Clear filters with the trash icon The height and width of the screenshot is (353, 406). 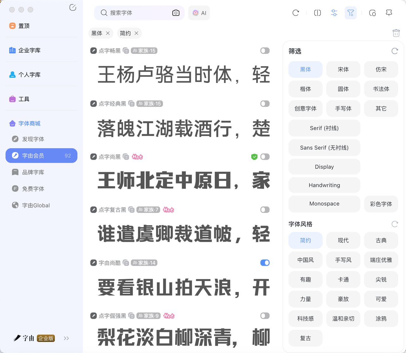396,33
